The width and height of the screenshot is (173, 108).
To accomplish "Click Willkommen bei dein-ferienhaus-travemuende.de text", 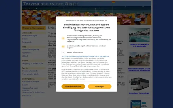I will pyautogui.click(x=86, y=21).
